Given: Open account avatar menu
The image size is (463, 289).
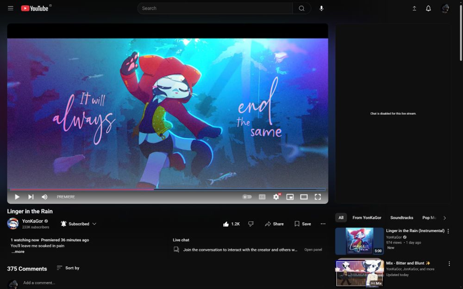Looking at the screenshot, I should click(x=445, y=8).
